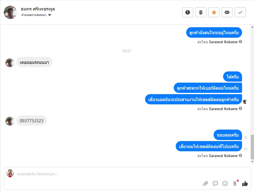Screen dimensions: 254x192
Task: Click the ขอบคุณครับ message bubble
Action: tap(228, 135)
